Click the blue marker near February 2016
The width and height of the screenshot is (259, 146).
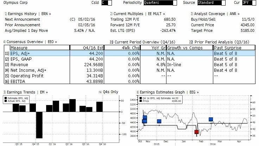click(x=211, y=119)
